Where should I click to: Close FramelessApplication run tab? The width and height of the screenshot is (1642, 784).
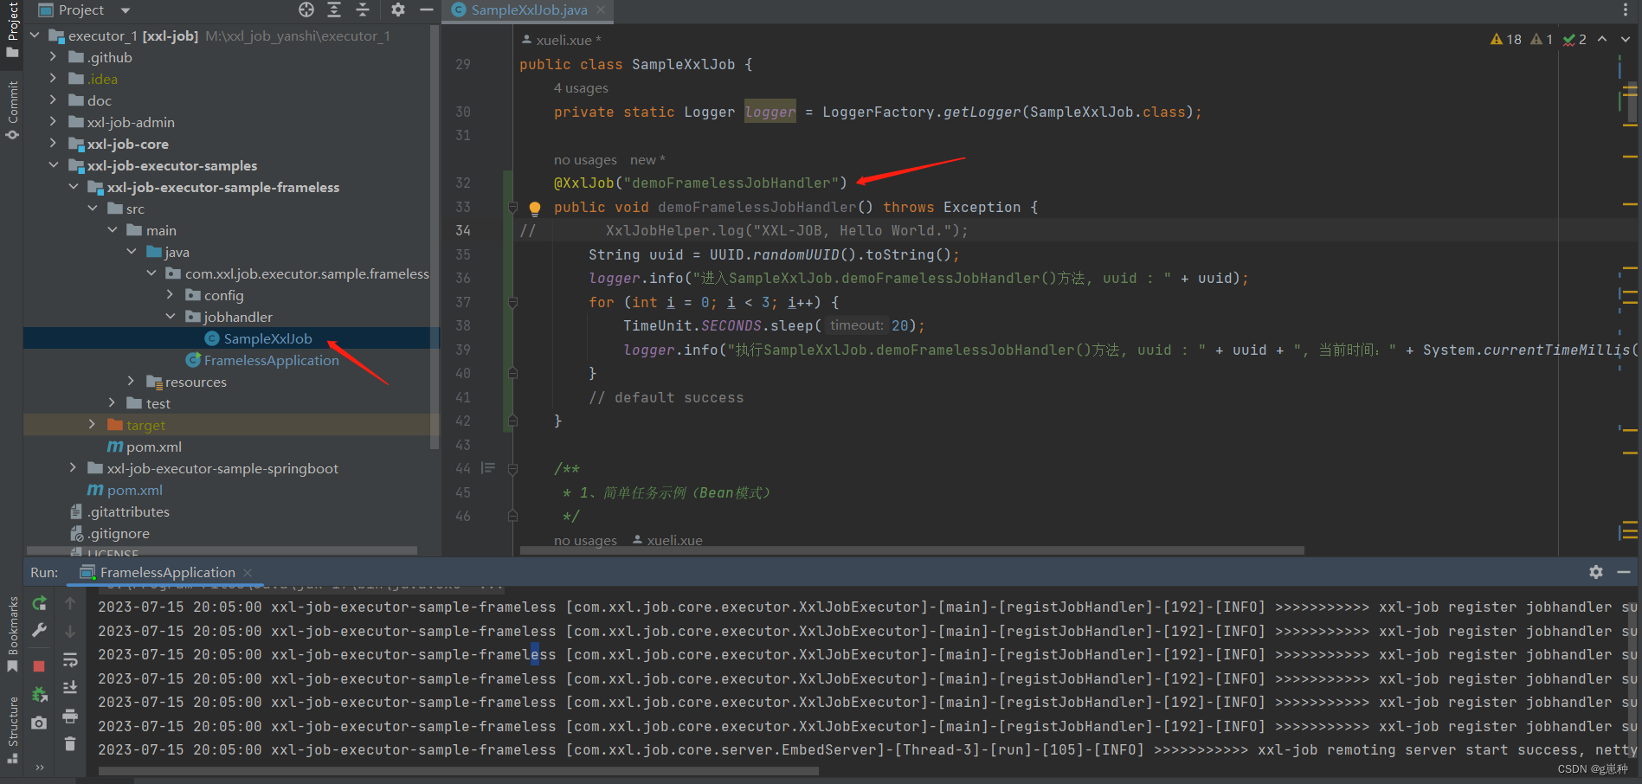point(248,573)
